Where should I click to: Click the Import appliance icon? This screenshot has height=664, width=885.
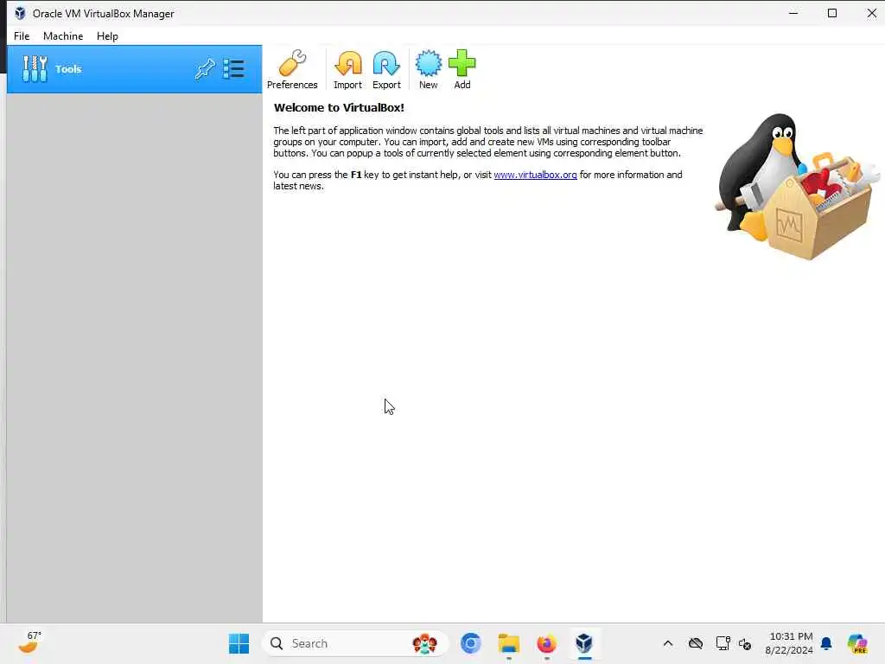pos(347,69)
